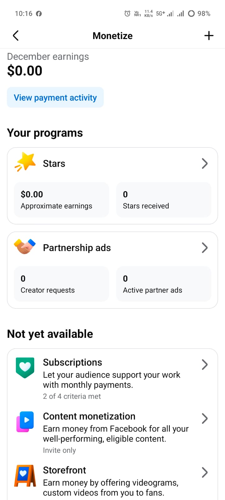
Task: Tap the plus icon in header
Action: [209, 36]
